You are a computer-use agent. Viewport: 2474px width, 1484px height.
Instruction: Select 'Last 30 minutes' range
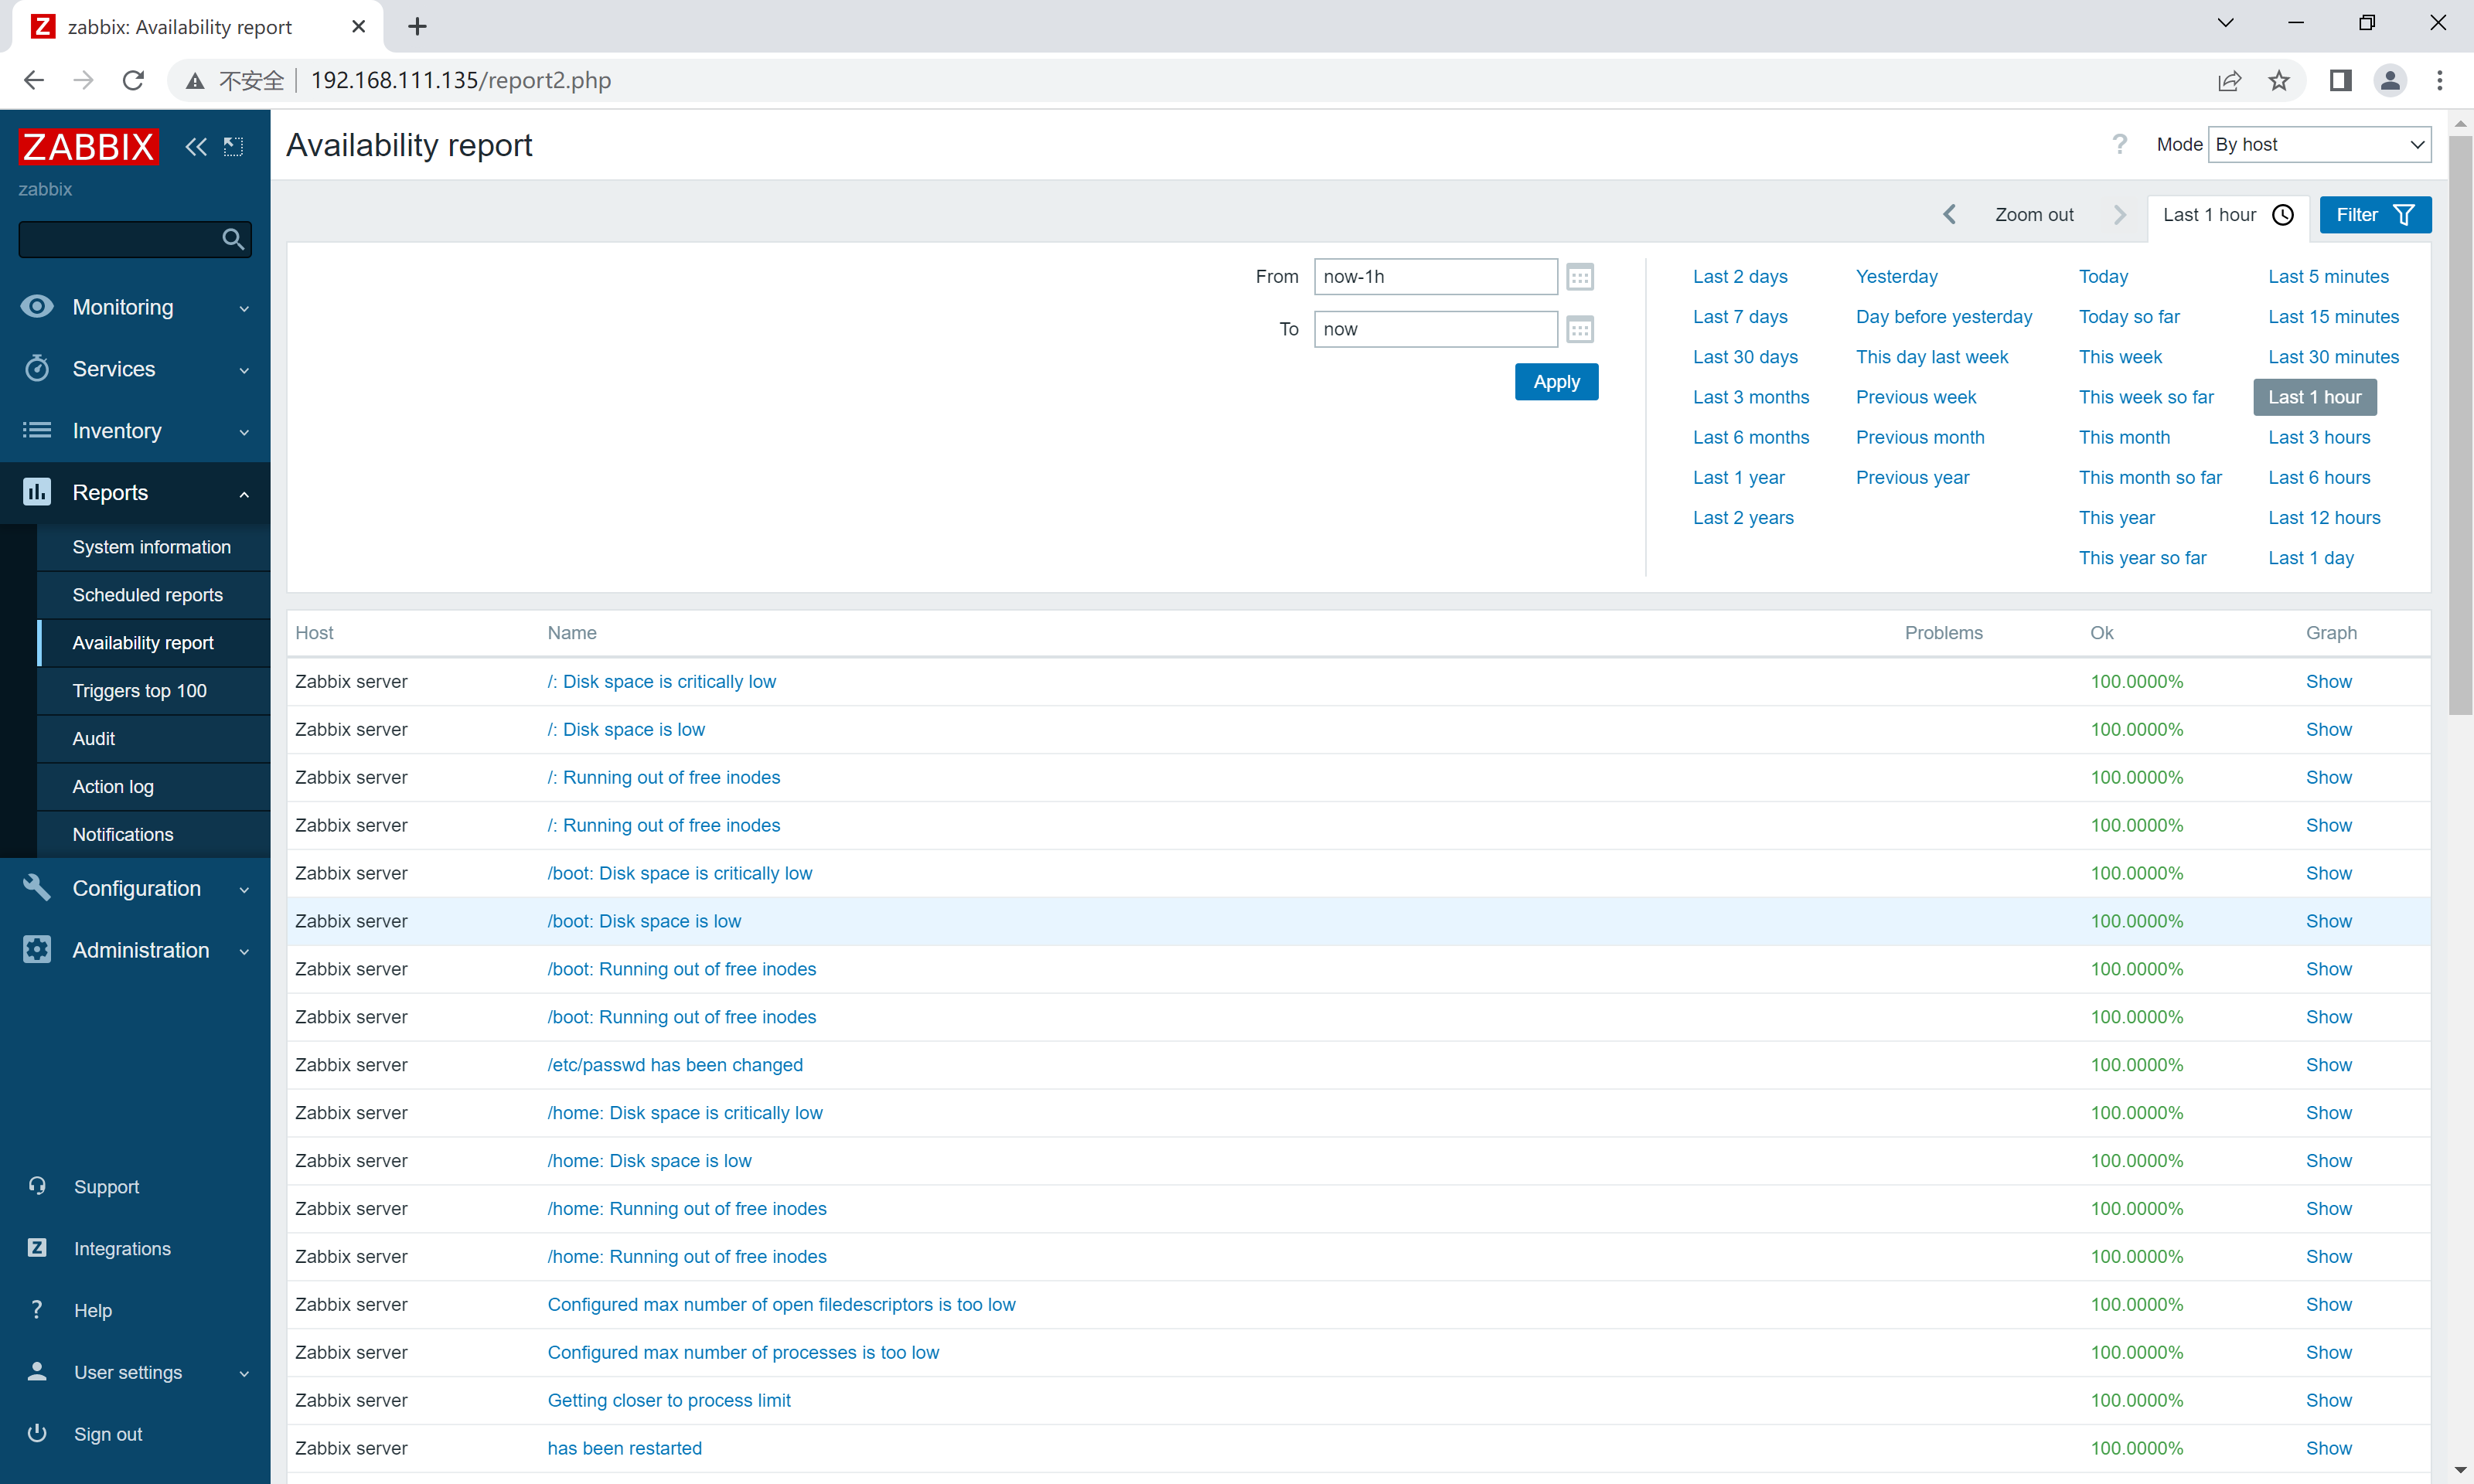point(2333,356)
